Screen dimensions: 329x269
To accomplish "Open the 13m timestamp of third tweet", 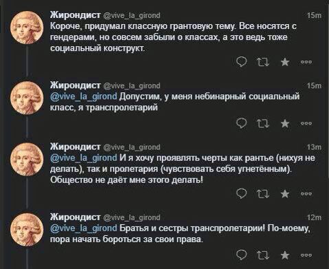I will point(315,147).
